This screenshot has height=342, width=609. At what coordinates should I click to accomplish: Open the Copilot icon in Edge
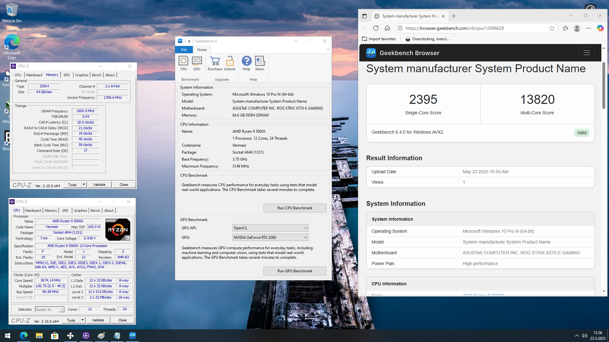(600, 28)
